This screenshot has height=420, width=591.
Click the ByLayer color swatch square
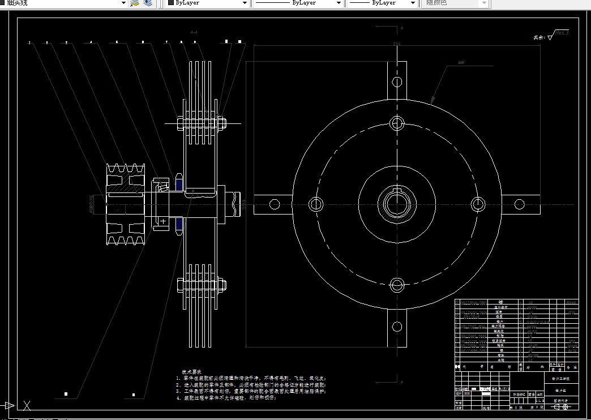pos(171,3)
